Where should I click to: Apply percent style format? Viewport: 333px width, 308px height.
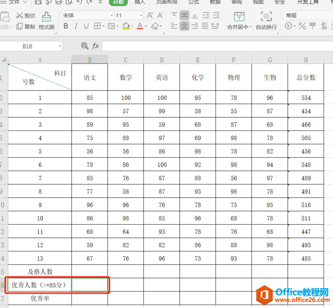coord(302,26)
